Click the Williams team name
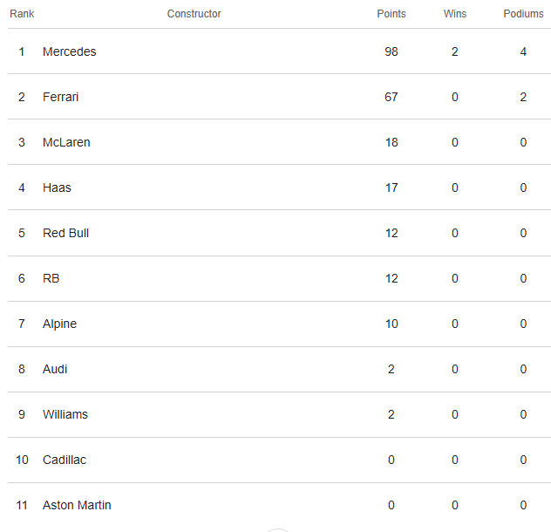Viewport: 551px width, 532px height. click(65, 414)
